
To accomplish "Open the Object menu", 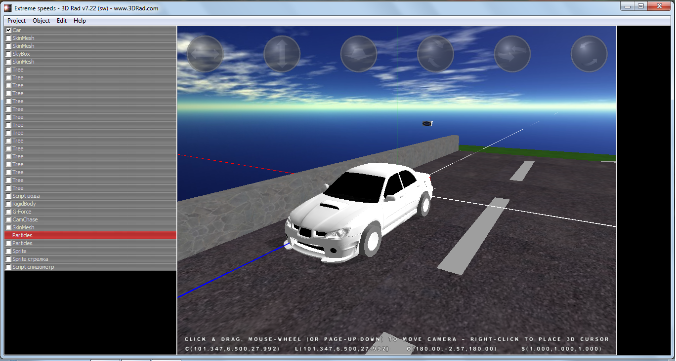I will [x=41, y=21].
